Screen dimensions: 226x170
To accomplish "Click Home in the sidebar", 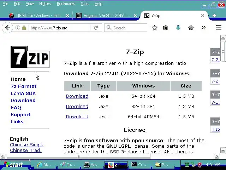I will 18,79.
